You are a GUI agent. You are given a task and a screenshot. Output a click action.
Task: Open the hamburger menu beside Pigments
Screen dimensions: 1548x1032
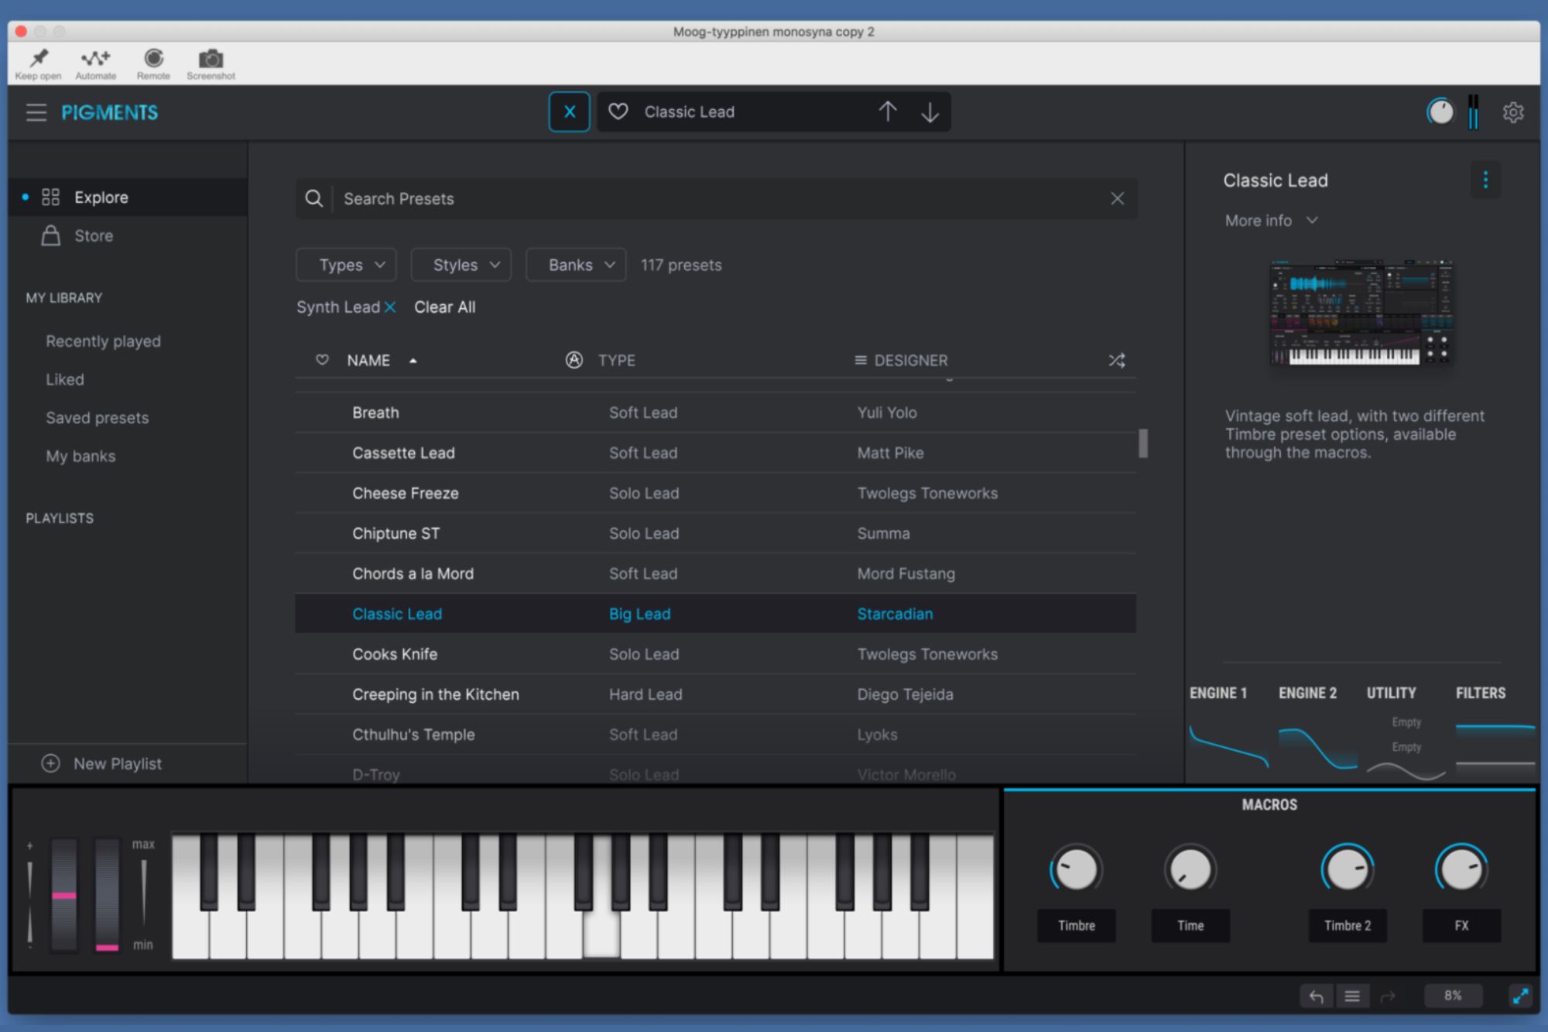point(36,112)
